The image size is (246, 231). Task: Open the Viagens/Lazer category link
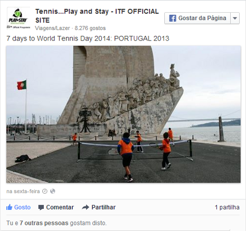point(52,28)
